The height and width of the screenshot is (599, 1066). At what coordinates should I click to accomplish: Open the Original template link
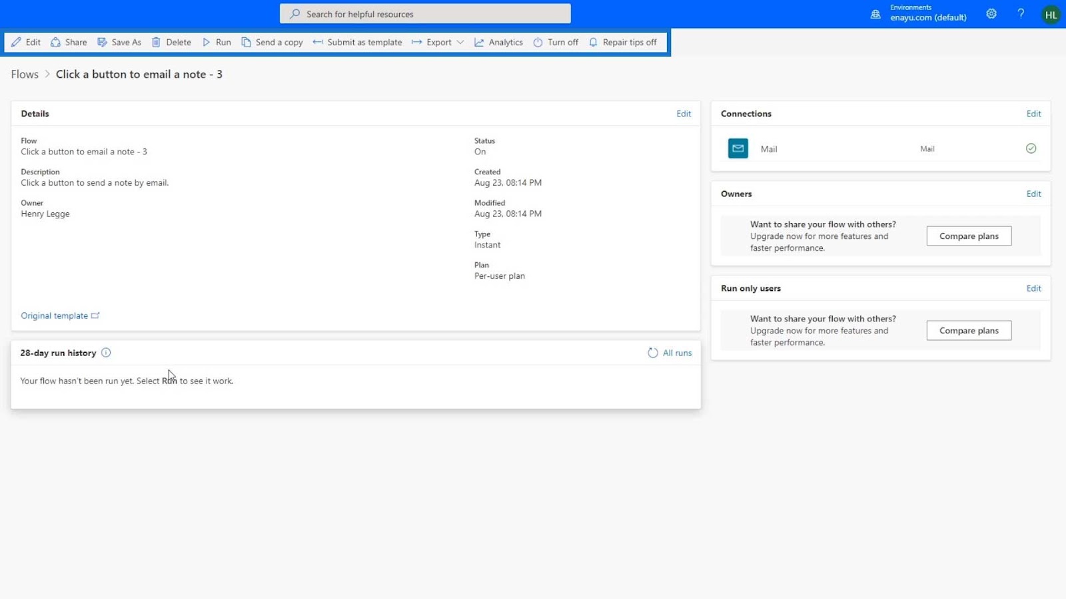(60, 315)
